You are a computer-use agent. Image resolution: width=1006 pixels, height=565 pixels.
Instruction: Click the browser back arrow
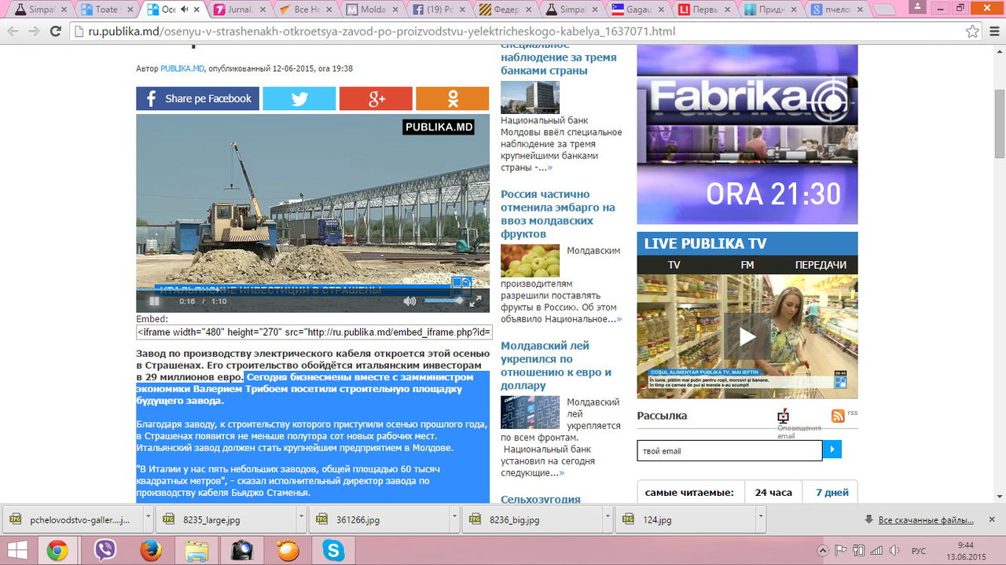(x=13, y=31)
